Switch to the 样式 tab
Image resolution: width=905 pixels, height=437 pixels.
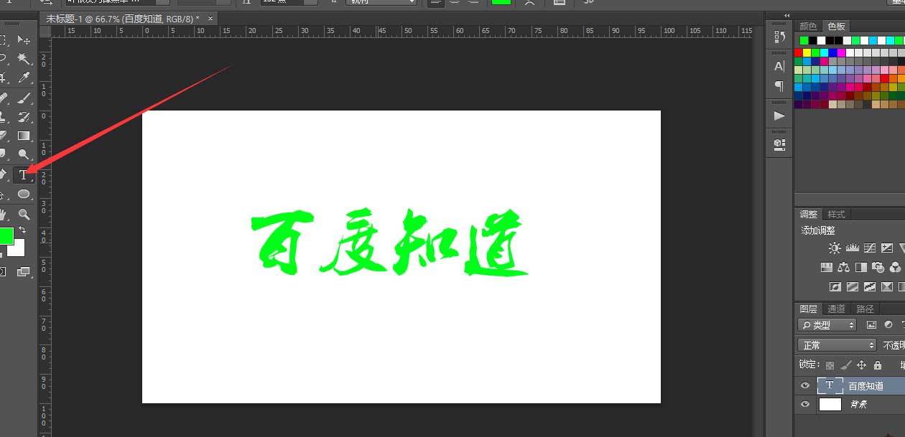836,215
